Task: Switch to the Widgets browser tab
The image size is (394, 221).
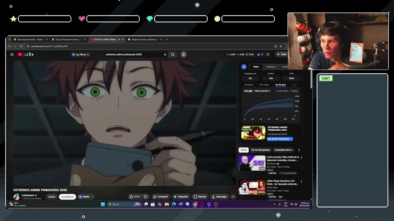Action: (145, 39)
